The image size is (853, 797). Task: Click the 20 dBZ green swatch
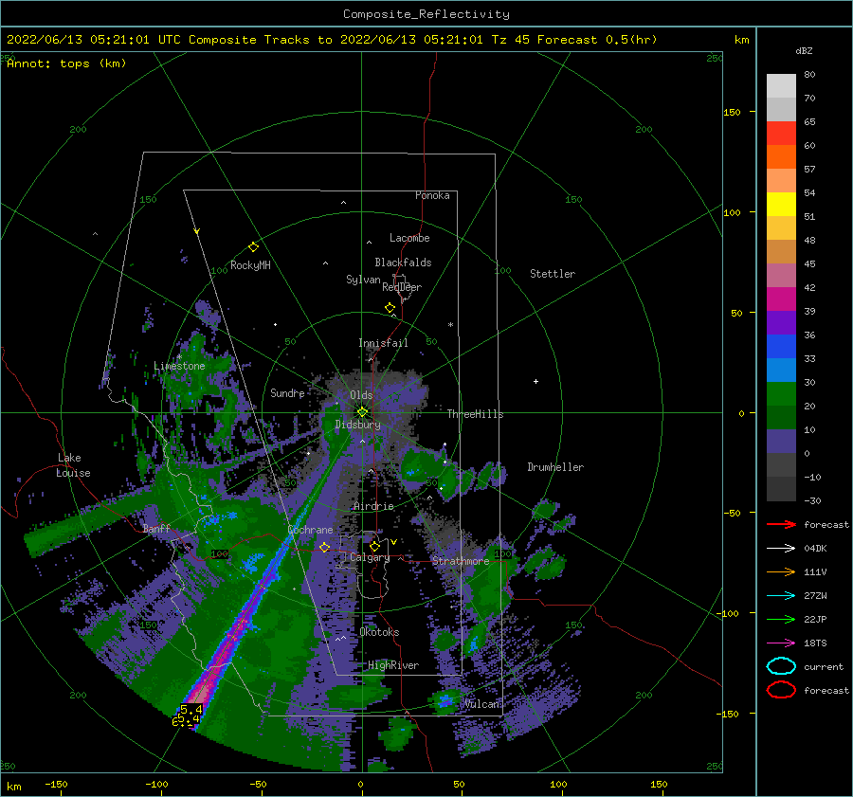coord(781,417)
